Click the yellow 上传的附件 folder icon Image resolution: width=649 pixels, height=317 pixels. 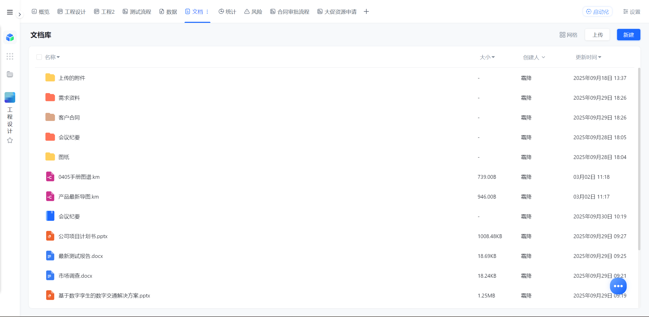(50, 78)
